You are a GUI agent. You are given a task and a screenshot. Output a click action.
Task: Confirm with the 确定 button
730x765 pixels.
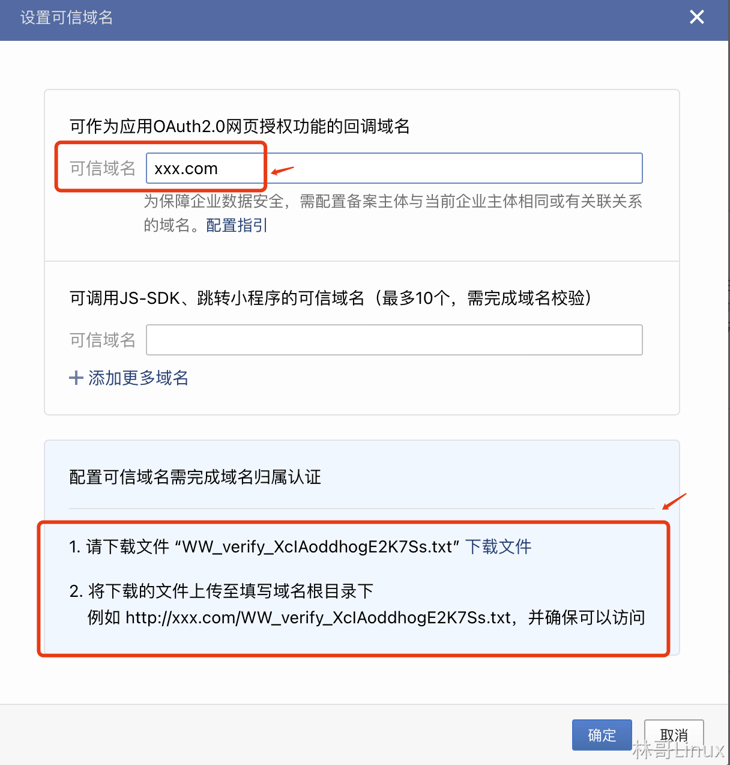coord(602,735)
